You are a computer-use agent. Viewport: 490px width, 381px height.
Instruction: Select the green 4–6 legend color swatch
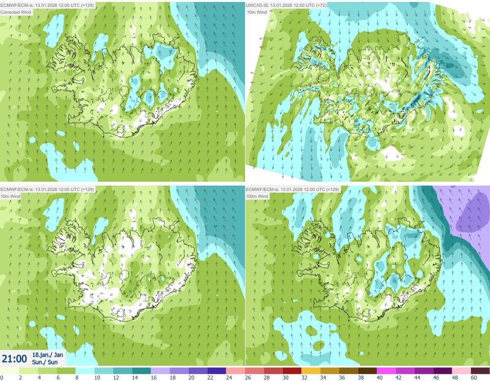pos(47,371)
